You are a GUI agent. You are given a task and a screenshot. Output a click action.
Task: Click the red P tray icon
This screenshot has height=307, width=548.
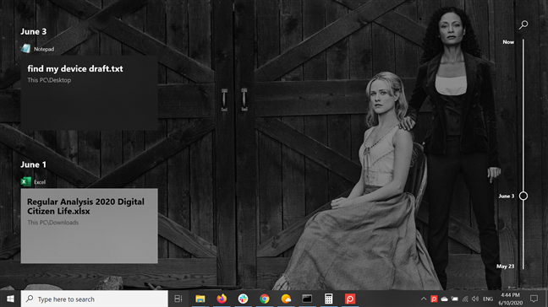[x=434, y=299]
